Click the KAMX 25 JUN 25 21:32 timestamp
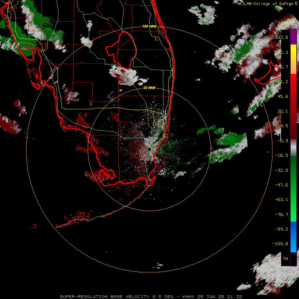The image size is (299, 299). (212, 297)
